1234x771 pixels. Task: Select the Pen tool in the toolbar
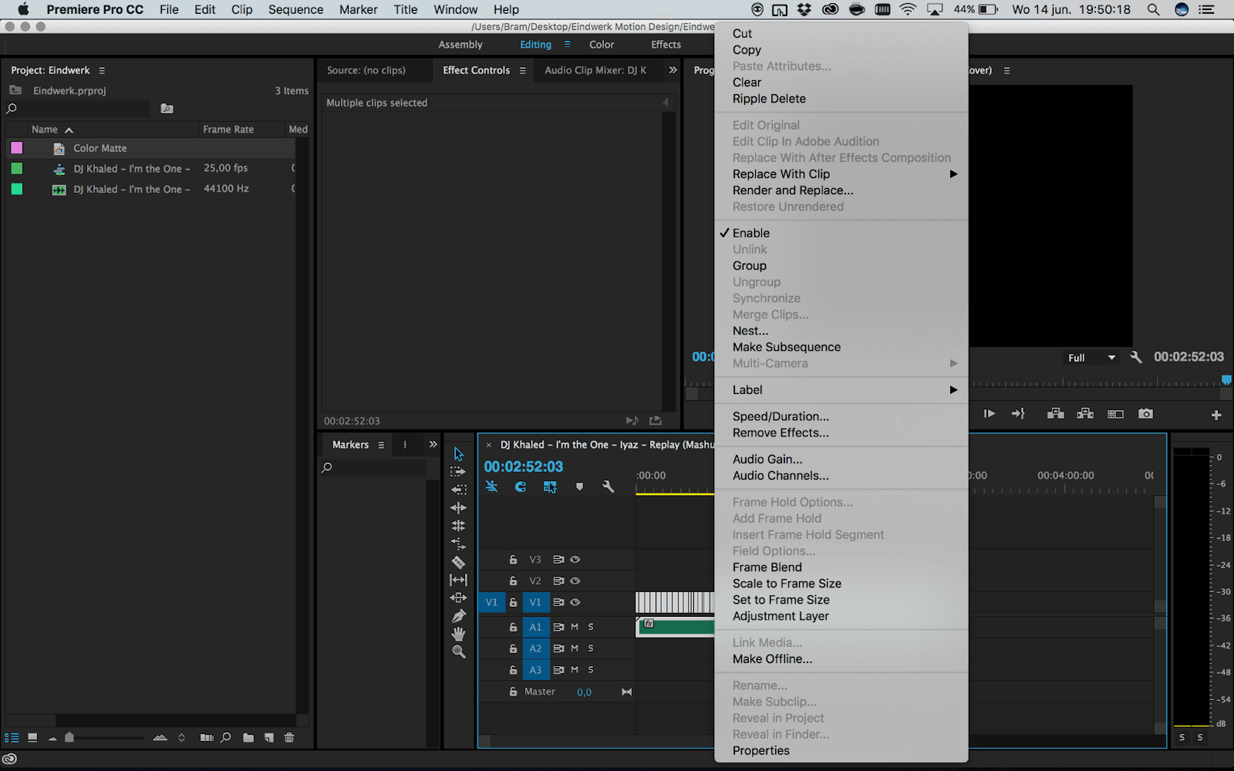click(x=458, y=614)
